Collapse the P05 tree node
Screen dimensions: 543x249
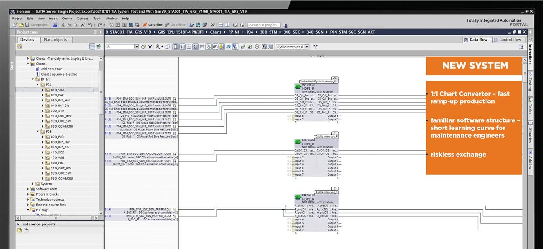tap(38, 131)
